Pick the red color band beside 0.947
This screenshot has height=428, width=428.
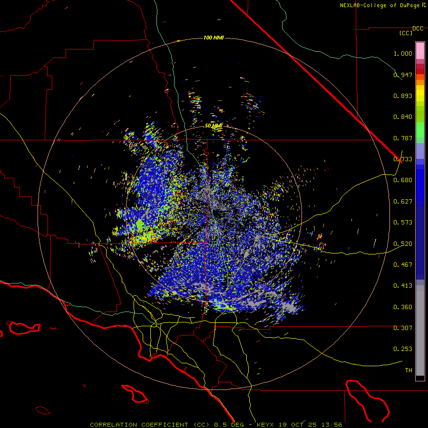420,71
